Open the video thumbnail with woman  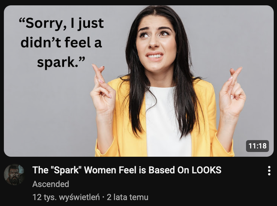[x=139, y=81]
